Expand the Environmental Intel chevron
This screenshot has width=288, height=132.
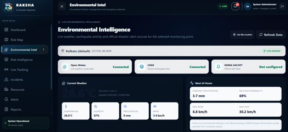(x=44, y=50)
